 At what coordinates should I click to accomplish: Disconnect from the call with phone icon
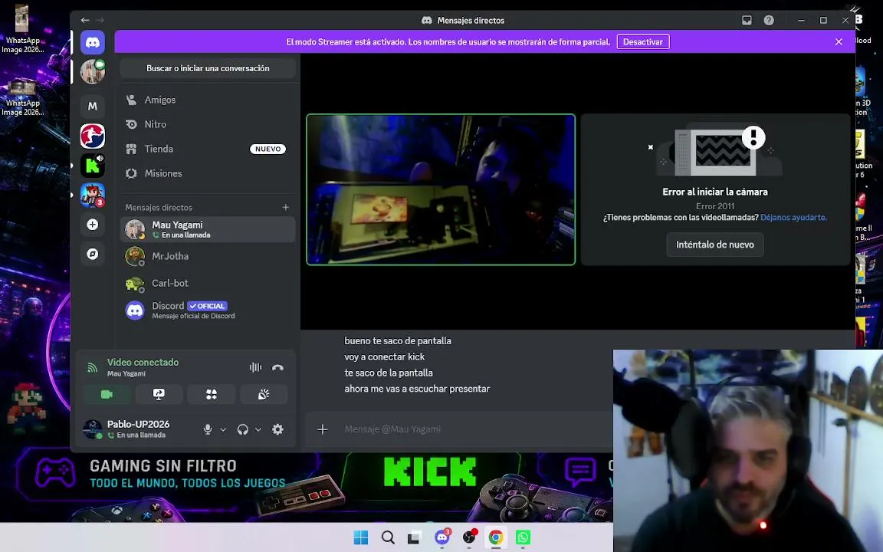pos(277,367)
